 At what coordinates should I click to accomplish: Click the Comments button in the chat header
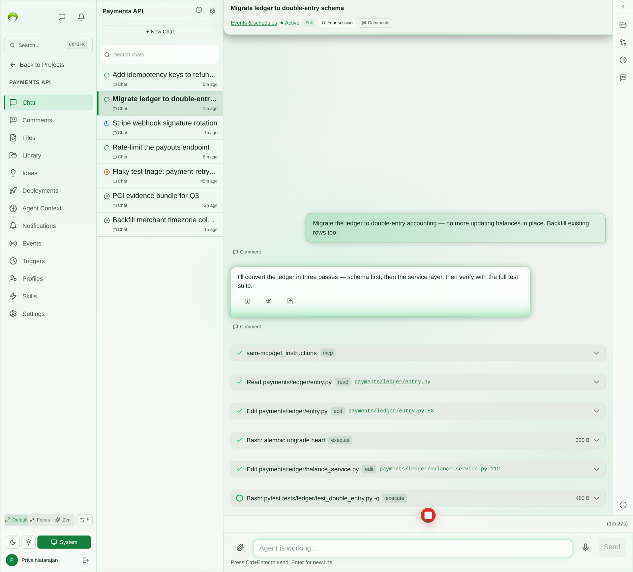coord(375,23)
